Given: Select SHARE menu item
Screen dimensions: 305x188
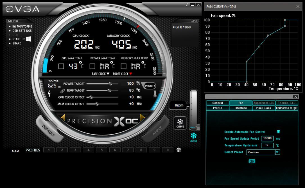Looking at the screenshot, I should click(x=17, y=43).
